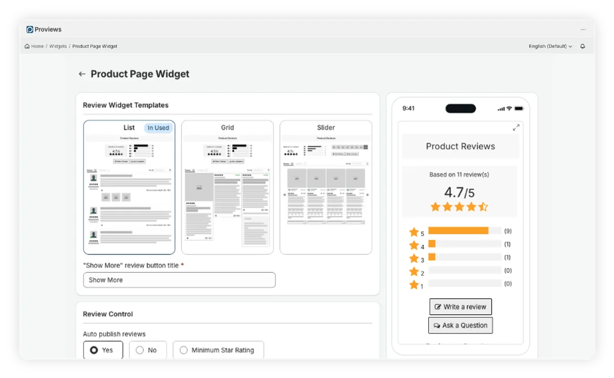Click the Show More button title field
Image resolution: width=614 pixels, height=378 pixels.
point(179,280)
